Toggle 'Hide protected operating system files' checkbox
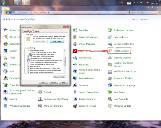The width and height of the screenshot is (161, 128). (x=28, y=60)
